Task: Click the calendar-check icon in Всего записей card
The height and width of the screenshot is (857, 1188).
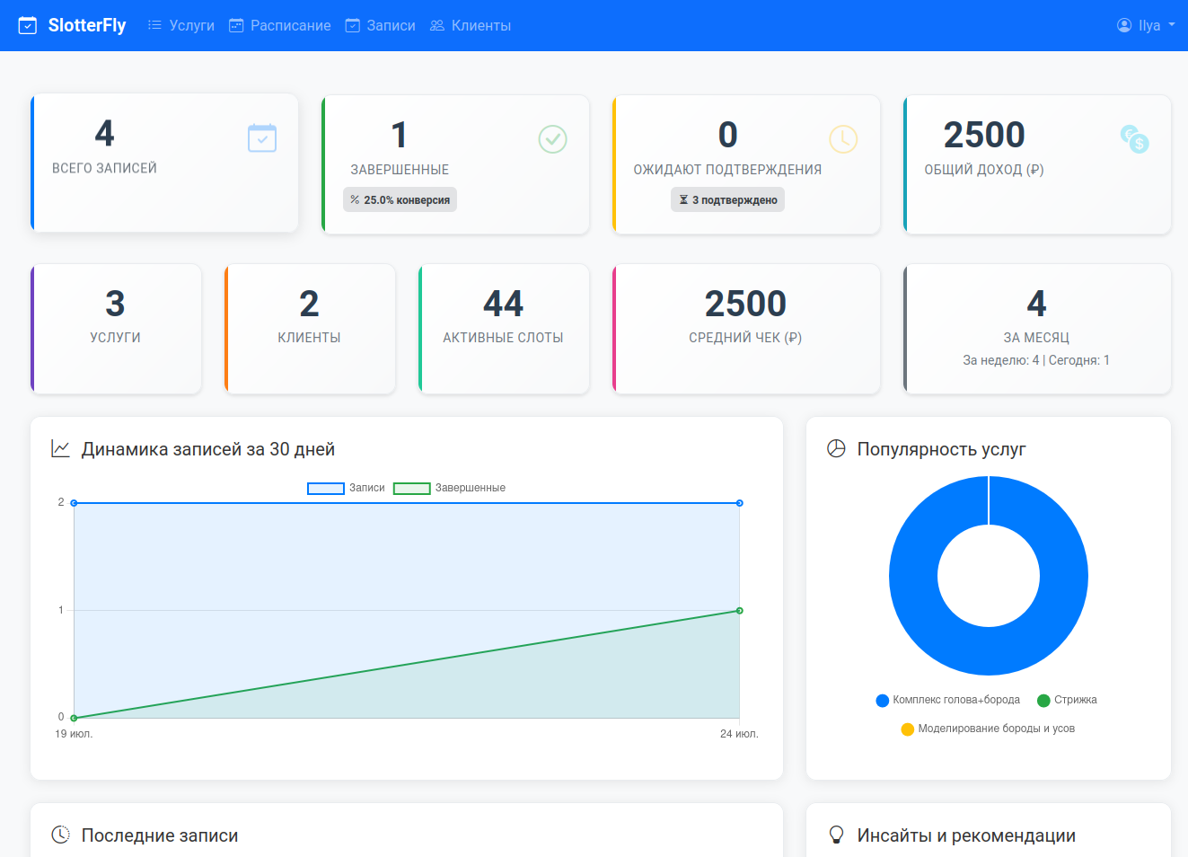Action: (x=262, y=137)
